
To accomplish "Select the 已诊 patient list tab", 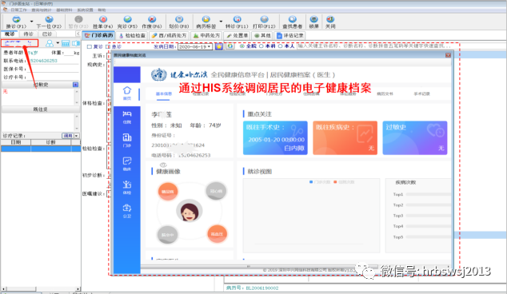I will (47, 34).
